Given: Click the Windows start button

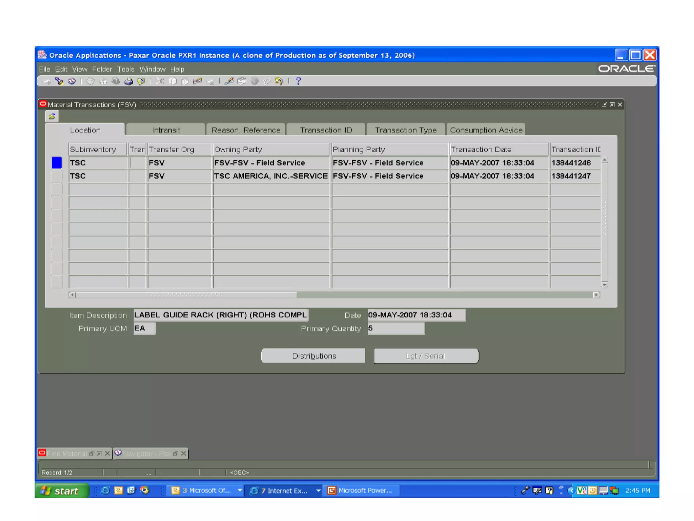Looking at the screenshot, I should pos(62,490).
